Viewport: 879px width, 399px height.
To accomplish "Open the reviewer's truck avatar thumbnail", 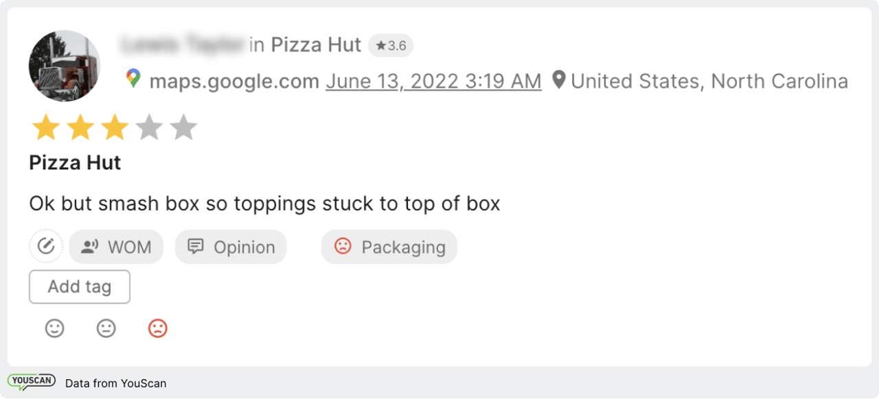I will 65,66.
